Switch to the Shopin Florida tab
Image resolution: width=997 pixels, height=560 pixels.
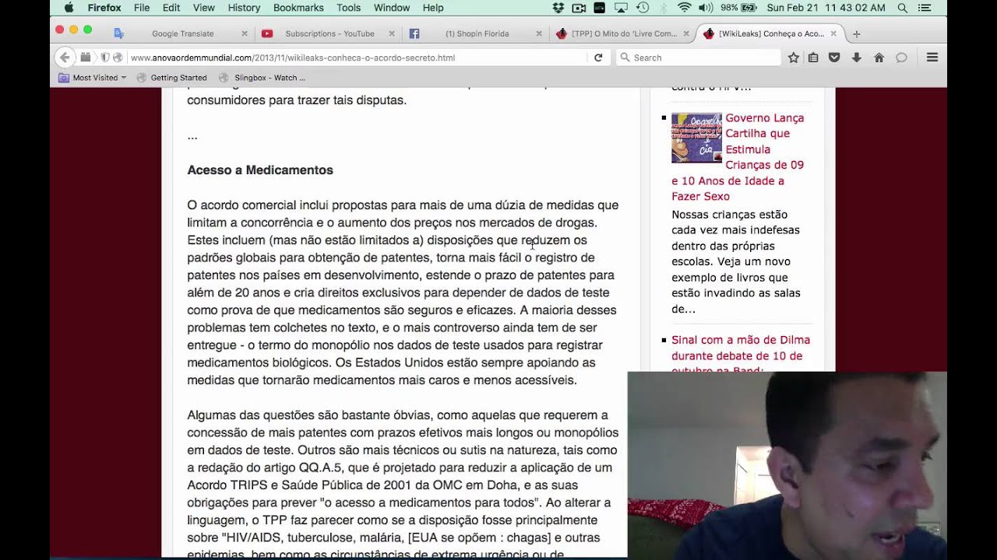[x=475, y=33]
